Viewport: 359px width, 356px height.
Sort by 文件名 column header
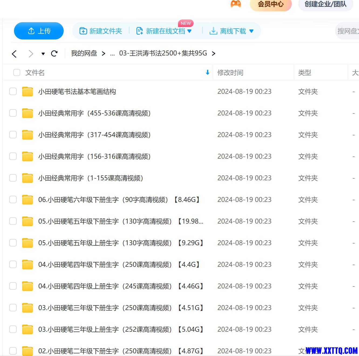click(x=35, y=72)
